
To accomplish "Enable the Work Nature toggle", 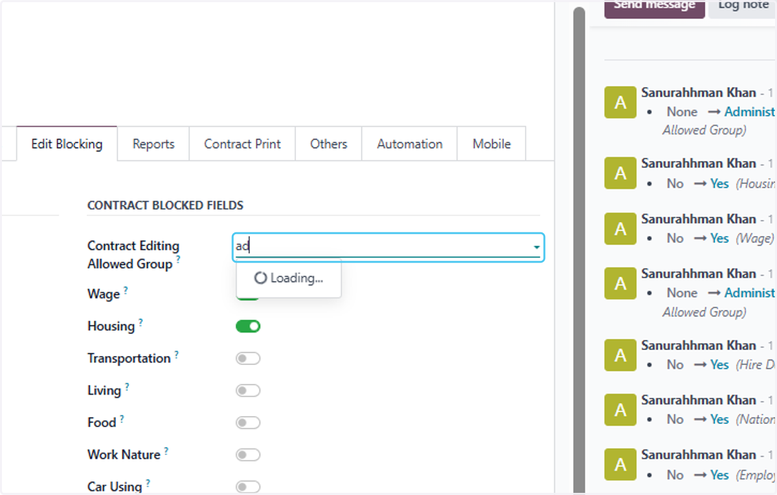I will [x=248, y=455].
